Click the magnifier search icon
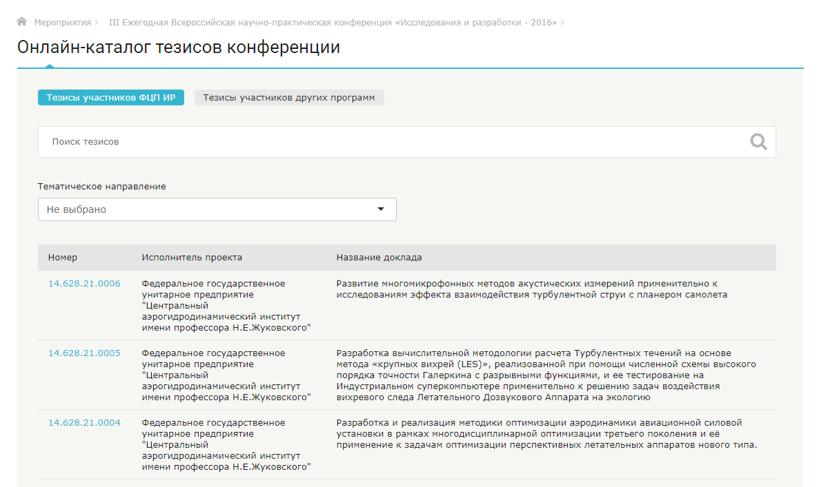This screenshot has height=487, width=819. click(758, 142)
